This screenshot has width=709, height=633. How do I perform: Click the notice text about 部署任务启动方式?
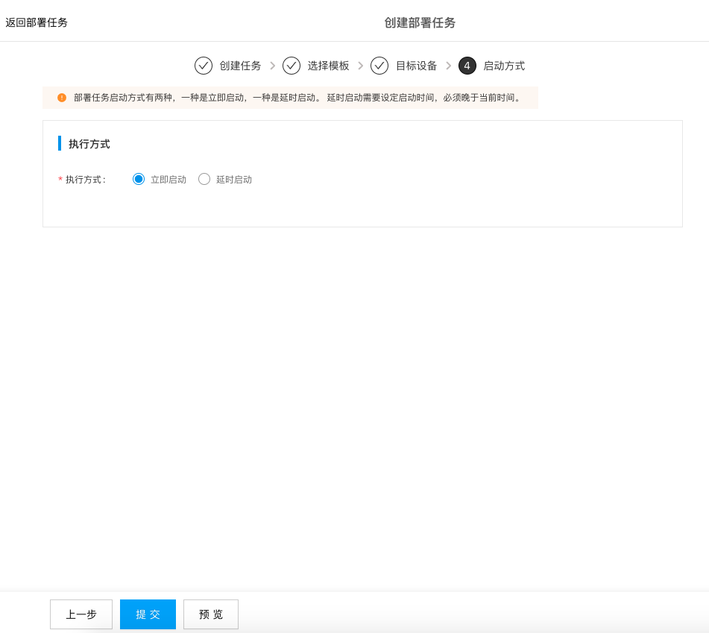(297, 98)
